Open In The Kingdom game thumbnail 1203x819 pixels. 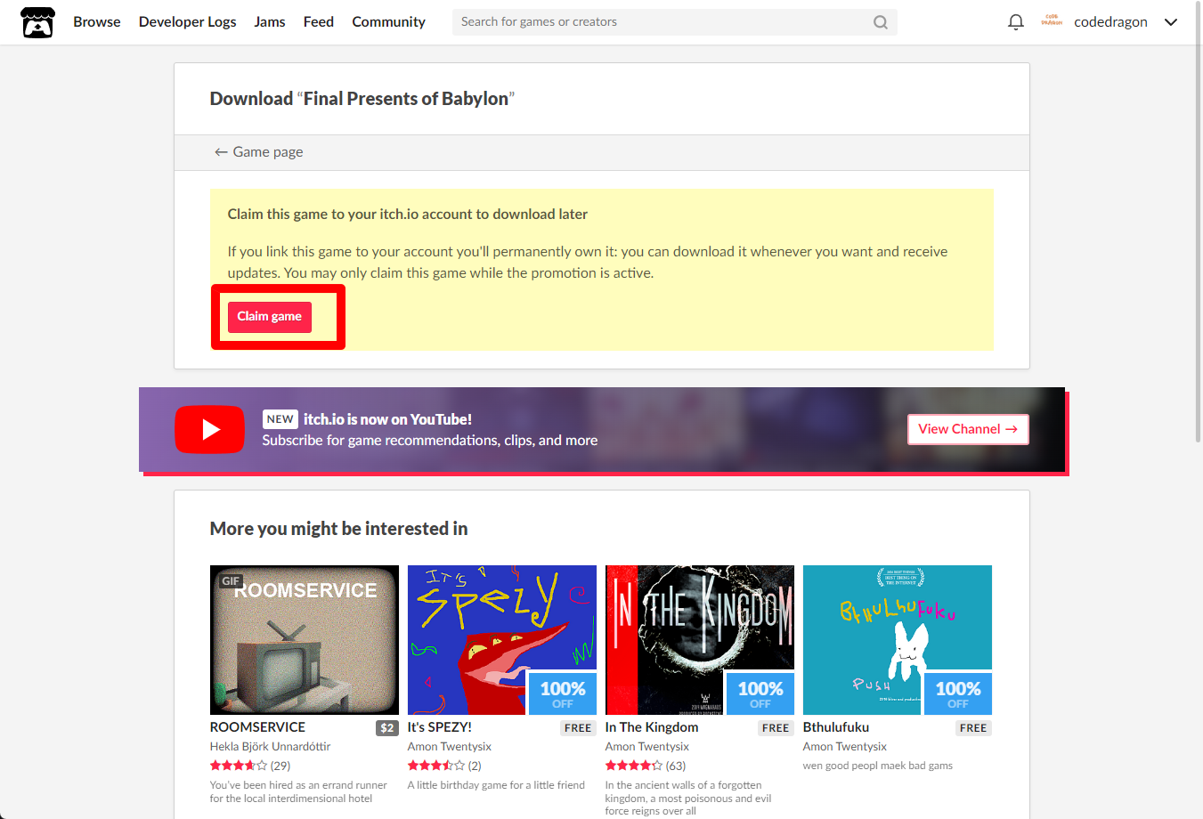click(700, 640)
